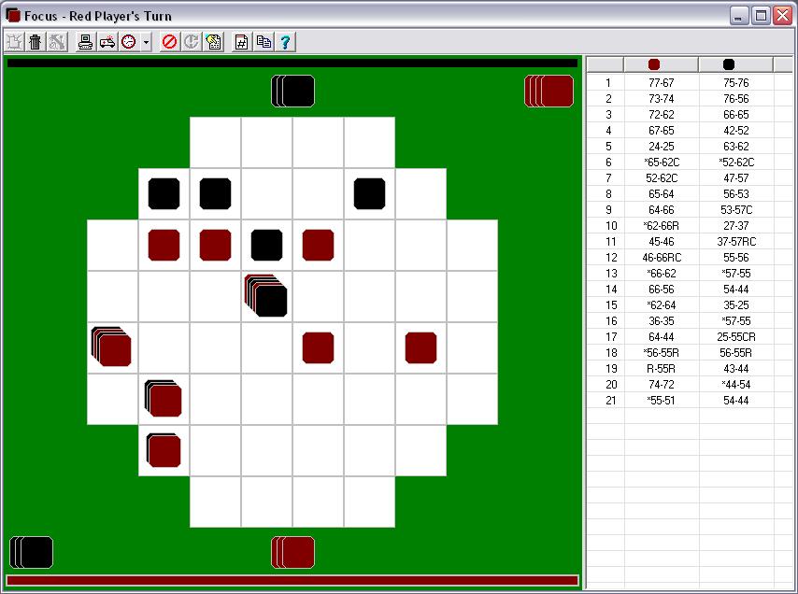Image resolution: width=798 pixels, height=594 pixels.
Task: Click the computer player icon
Action: [86, 42]
